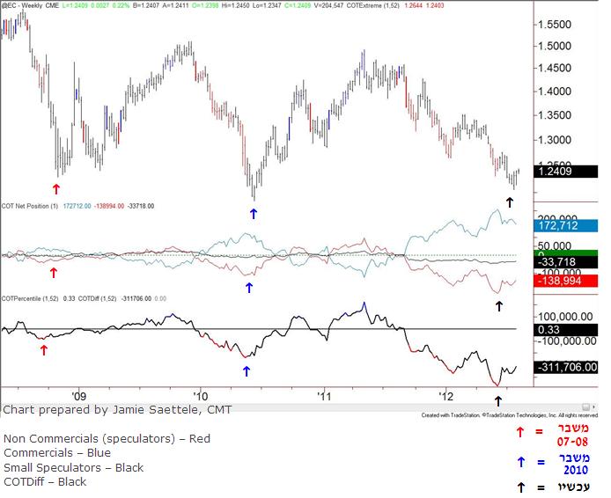Click the black arrow in the COT Net Position panel
The width and height of the screenshot is (611, 498).
point(498,306)
